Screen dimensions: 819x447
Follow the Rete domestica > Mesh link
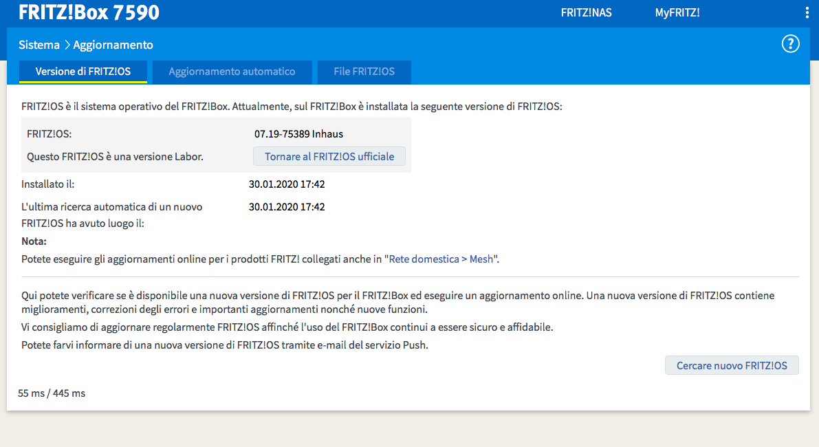click(x=441, y=259)
